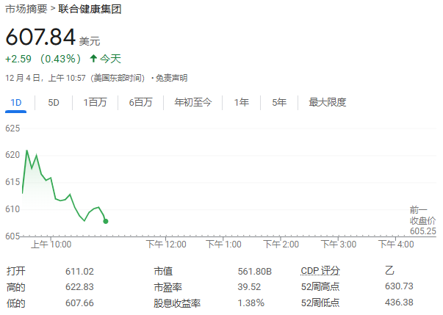Image resolution: width=443 pixels, height=315 pixels.
Task: Click the 市盈率 label
Action: [168, 288]
